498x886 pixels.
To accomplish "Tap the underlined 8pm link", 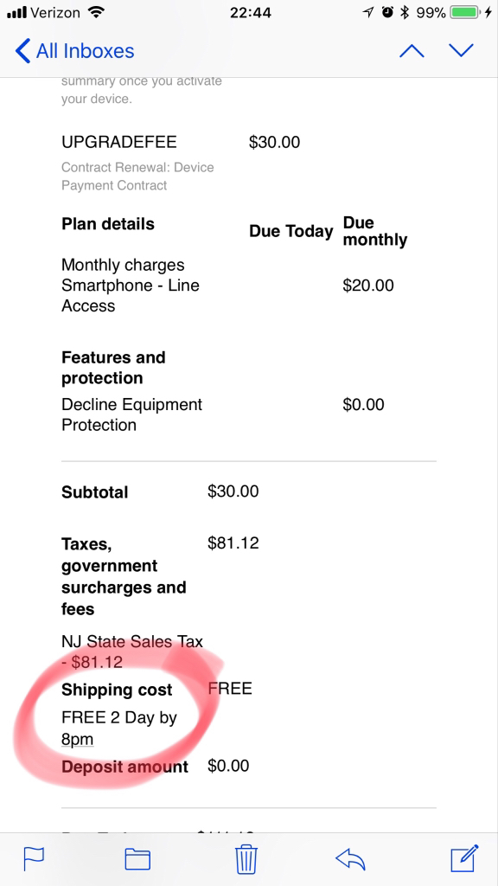I will pyautogui.click(x=77, y=739).
